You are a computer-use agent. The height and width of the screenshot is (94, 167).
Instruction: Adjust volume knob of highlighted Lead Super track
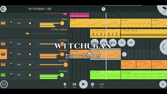click(62, 54)
